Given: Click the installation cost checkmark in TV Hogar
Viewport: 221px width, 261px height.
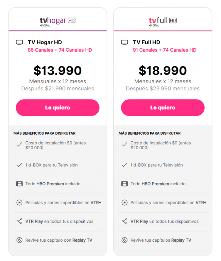Looking at the screenshot, I should click(19, 144).
